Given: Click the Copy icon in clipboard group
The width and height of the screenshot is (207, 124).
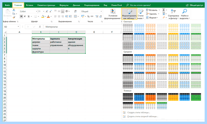Looking at the screenshot, I should tap(14, 14).
